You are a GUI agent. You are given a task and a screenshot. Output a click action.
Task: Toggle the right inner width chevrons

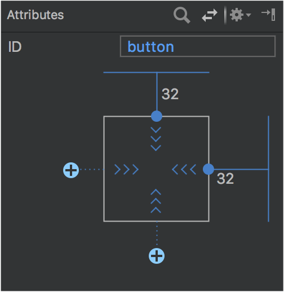tap(184, 170)
